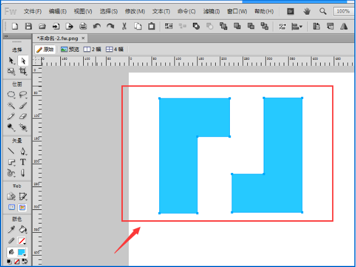Toggle Hide slices and hotspots
356x267 pixels.
(11, 207)
